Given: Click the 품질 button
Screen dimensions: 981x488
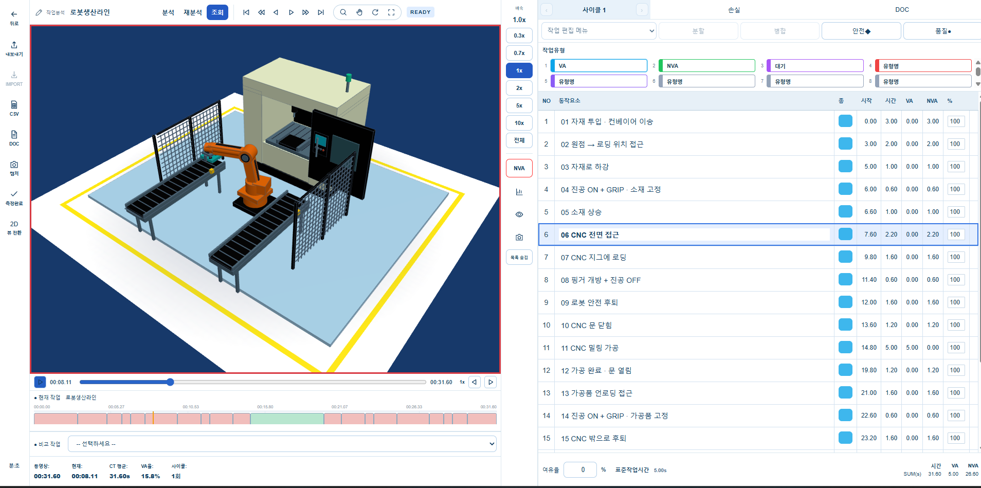Looking at the screenshot, I should [x=942, y=31].
